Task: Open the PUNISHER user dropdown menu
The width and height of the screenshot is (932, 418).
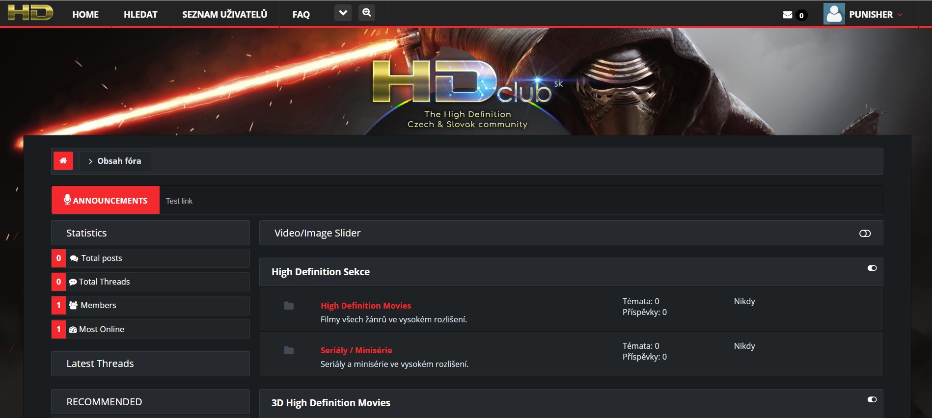Action: pyautogui.click(x=877, y=15)
